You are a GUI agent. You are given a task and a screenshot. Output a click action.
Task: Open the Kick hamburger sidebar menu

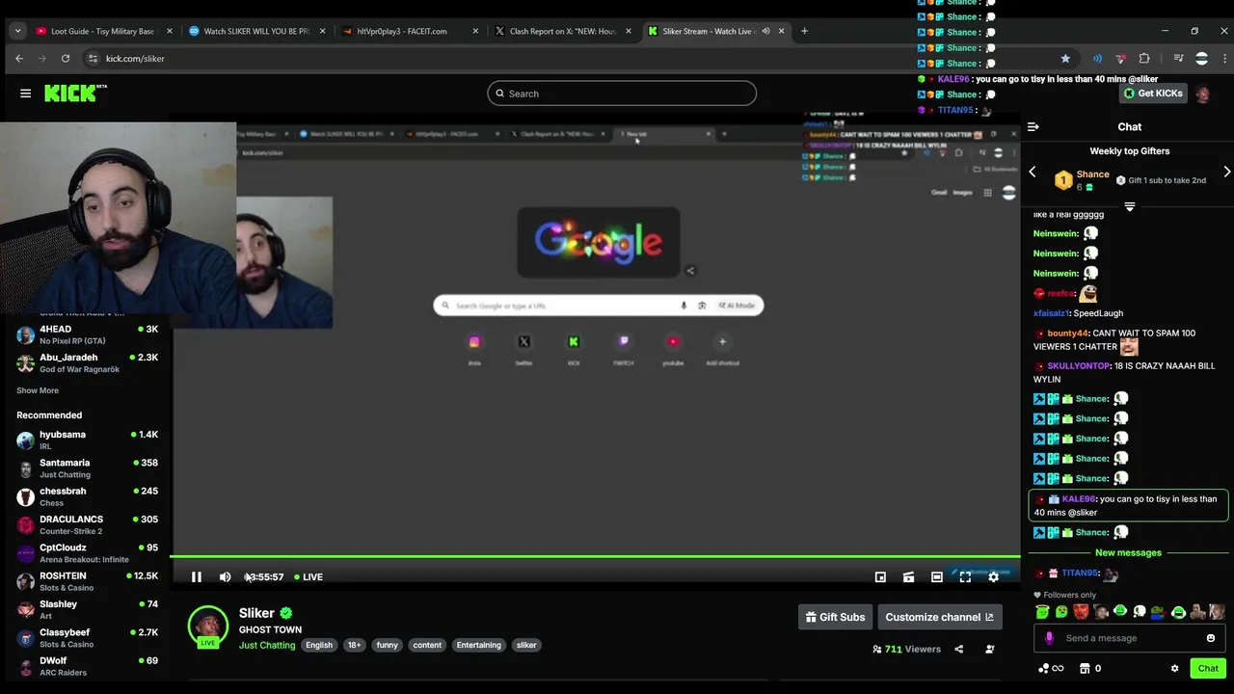[x=26, y=93]
